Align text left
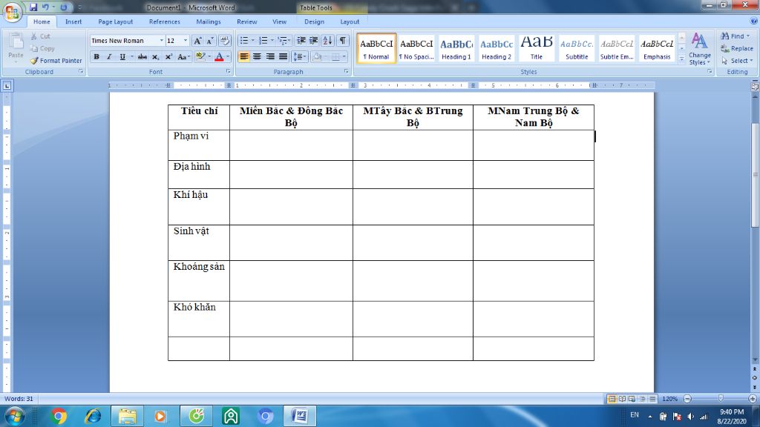The width and height of the screenshot is (760, 427). point(243,56)
